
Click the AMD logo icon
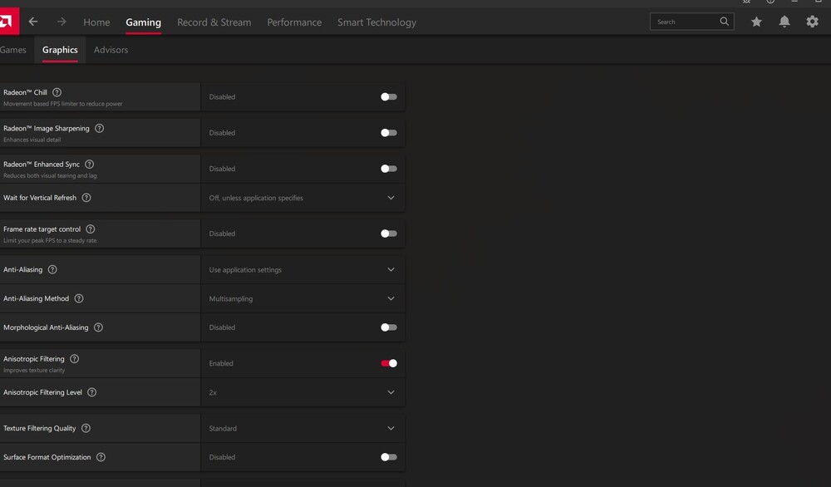pos(7,22)
